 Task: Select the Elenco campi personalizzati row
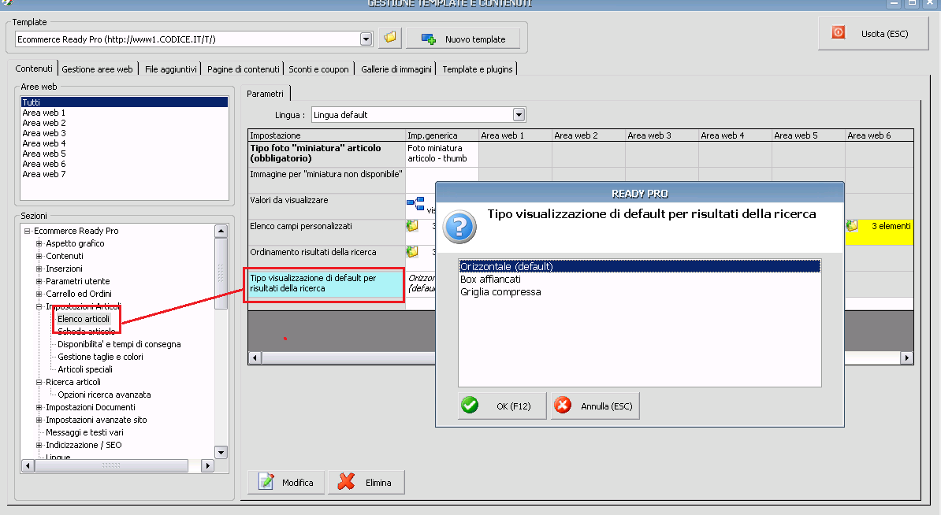pos(326,232)
